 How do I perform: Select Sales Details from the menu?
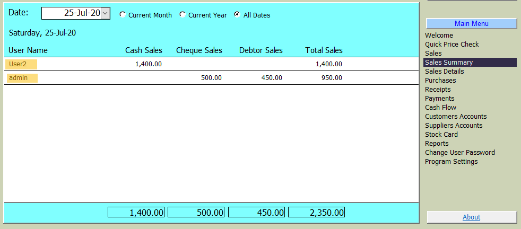[x=444, y=72]
